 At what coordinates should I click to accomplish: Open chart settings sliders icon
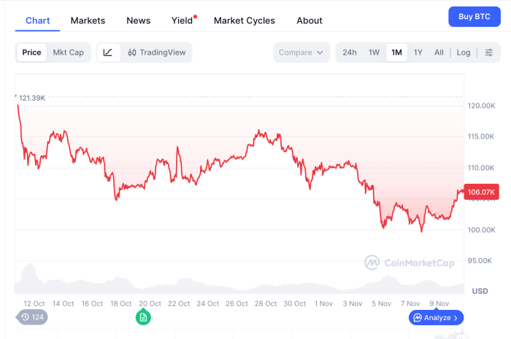point(489,52)
